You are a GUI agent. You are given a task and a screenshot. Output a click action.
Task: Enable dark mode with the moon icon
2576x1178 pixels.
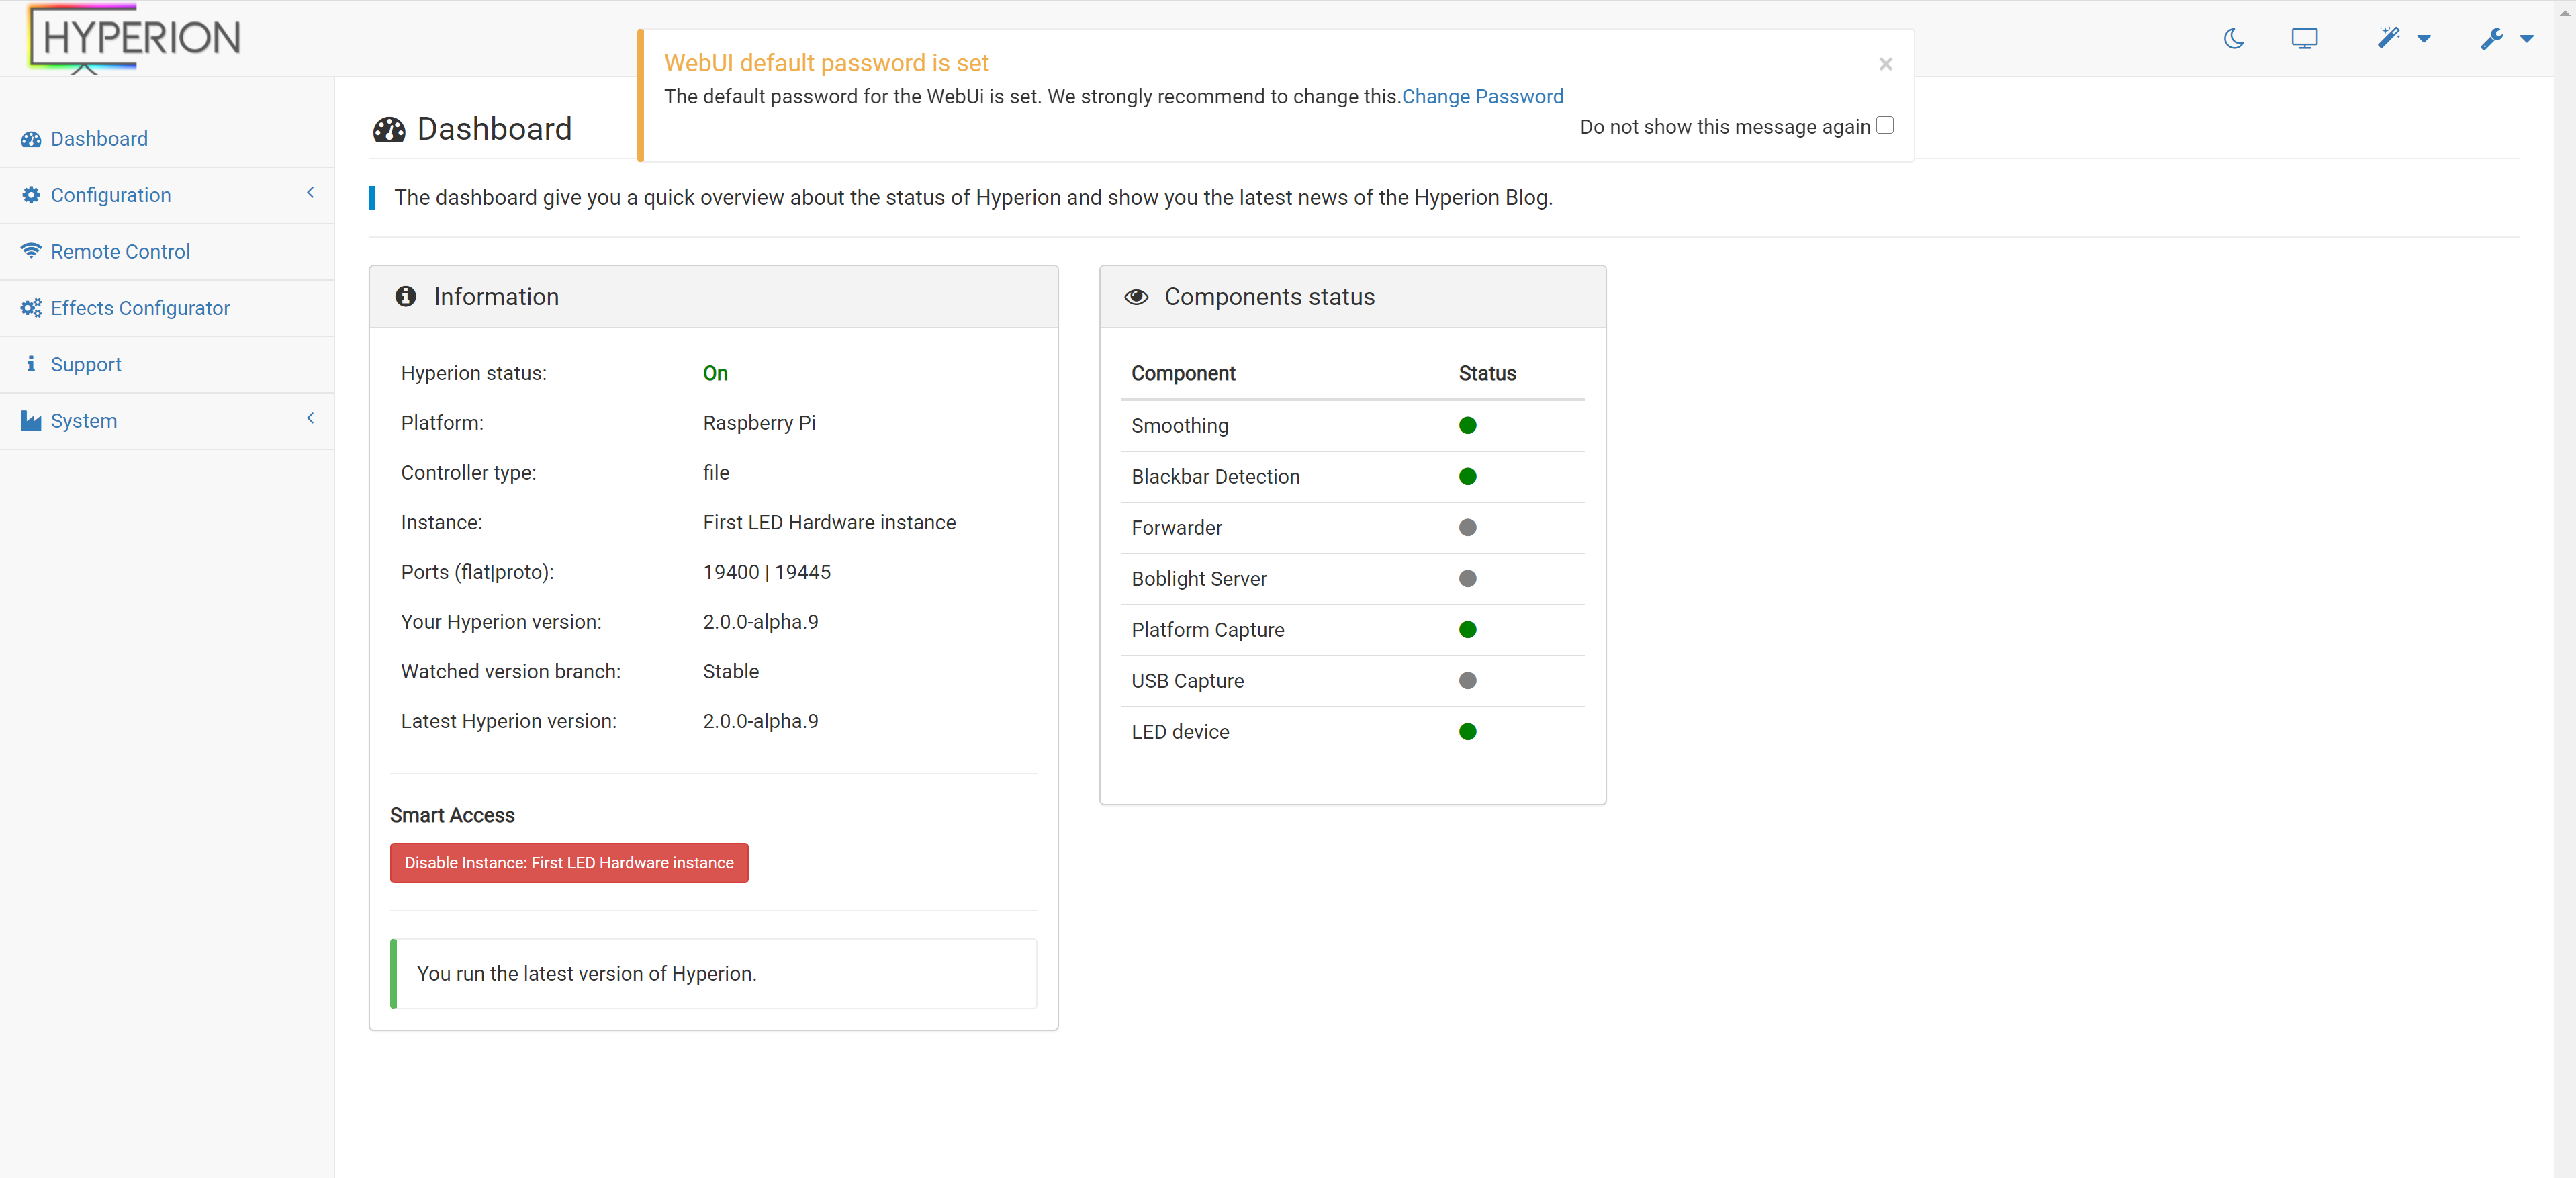coord(2233,38)
